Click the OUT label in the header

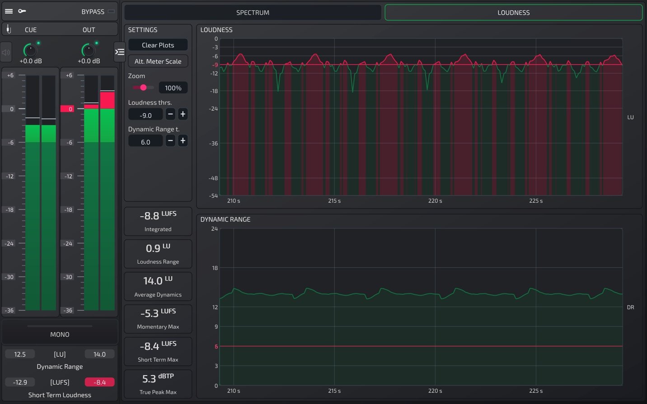89,30
